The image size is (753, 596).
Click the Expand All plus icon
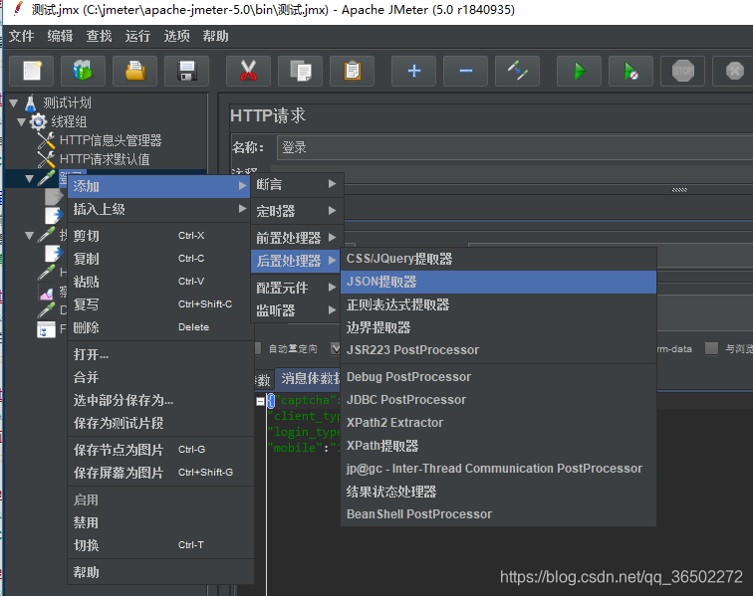click(414, 71)
